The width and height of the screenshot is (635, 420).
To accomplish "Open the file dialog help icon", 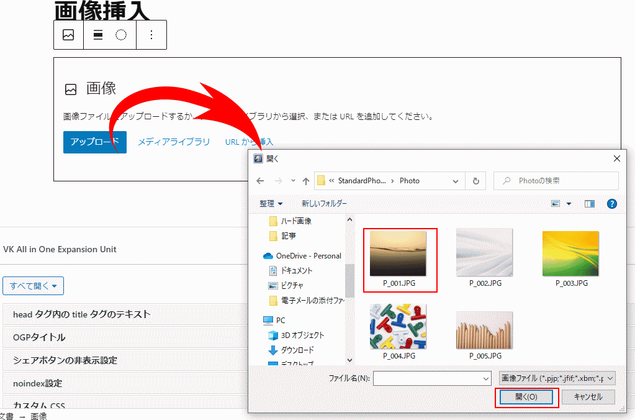I will (x=611, y=204).
